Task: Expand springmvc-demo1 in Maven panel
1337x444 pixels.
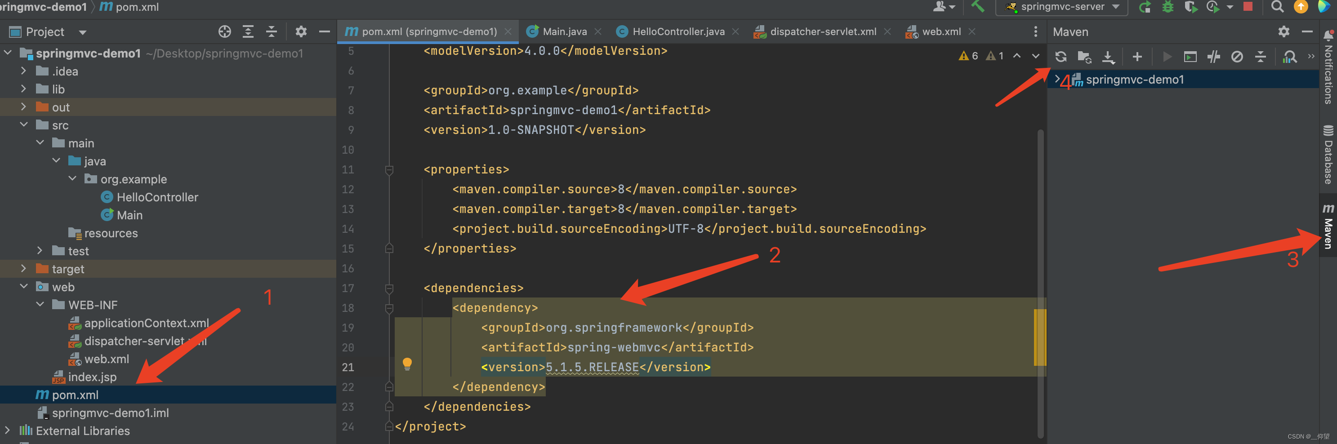Action: pyautogui.click(x=1057, y=80)
